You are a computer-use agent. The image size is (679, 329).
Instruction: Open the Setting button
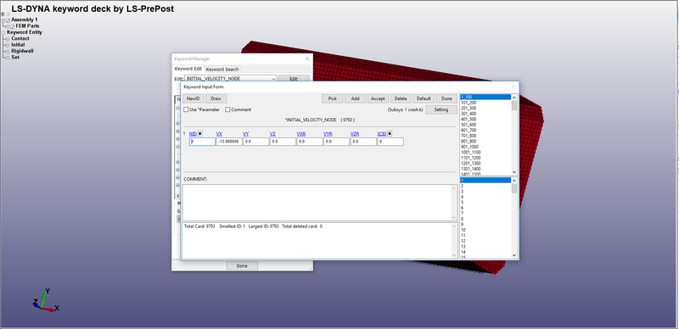(441, 109)
